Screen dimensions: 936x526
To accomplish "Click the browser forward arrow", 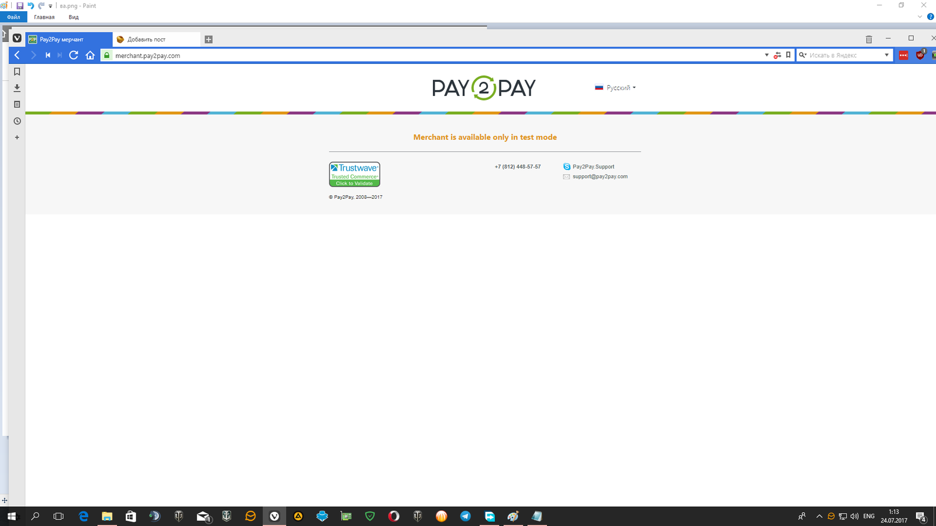I will [33, 55].
